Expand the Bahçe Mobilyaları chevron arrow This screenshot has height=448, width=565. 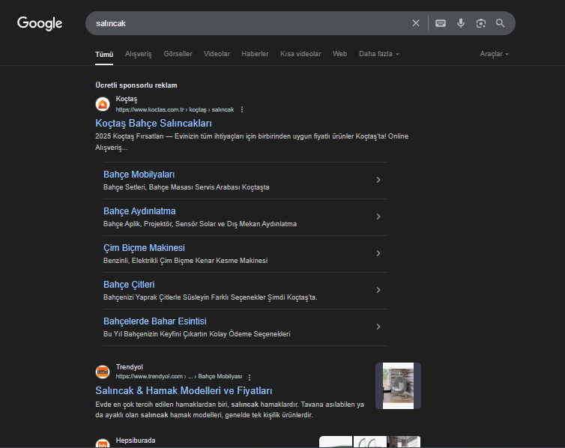tap(378, 180)
